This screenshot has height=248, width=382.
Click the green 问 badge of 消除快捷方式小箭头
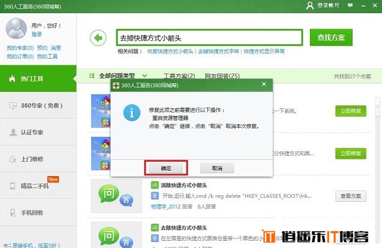point(154,185)
